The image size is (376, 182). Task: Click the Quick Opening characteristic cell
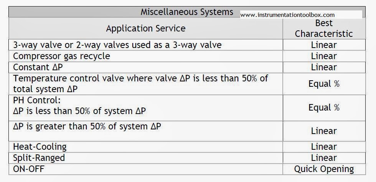coord(324,169)
